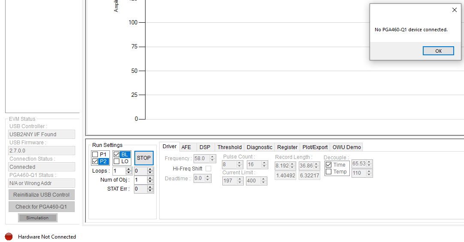Viewport: 464px width, 242px height.
Task: Click the second Loops field showing 0
Action: tap(140, 171)
